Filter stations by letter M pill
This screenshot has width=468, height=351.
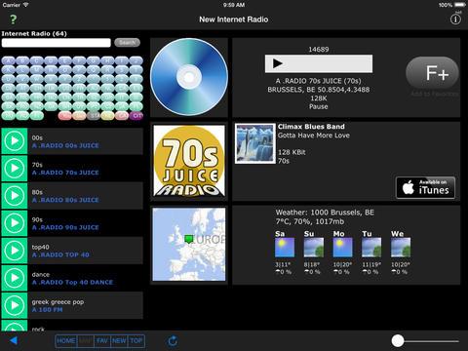click(37, 69)
